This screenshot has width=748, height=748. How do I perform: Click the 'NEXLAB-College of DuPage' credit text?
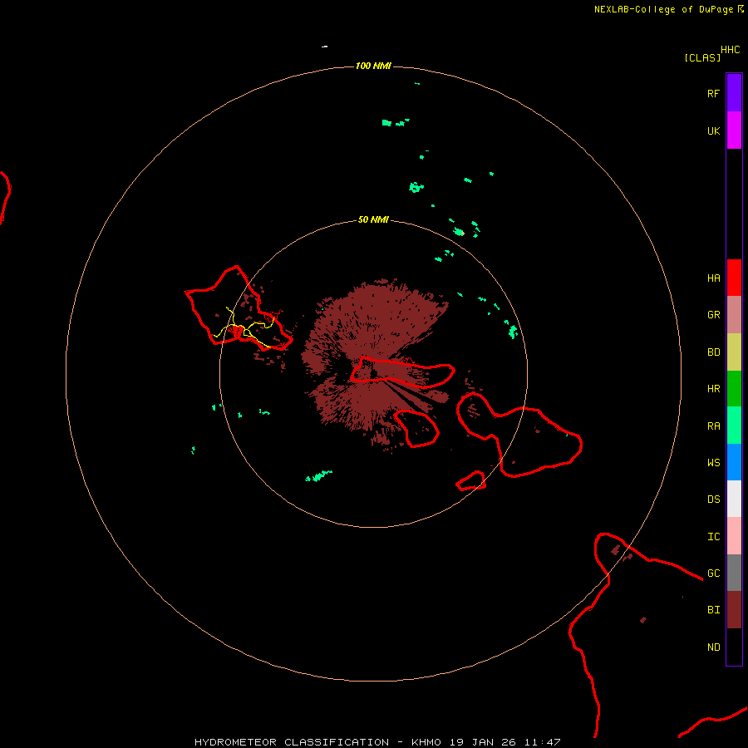pos(663,9)
